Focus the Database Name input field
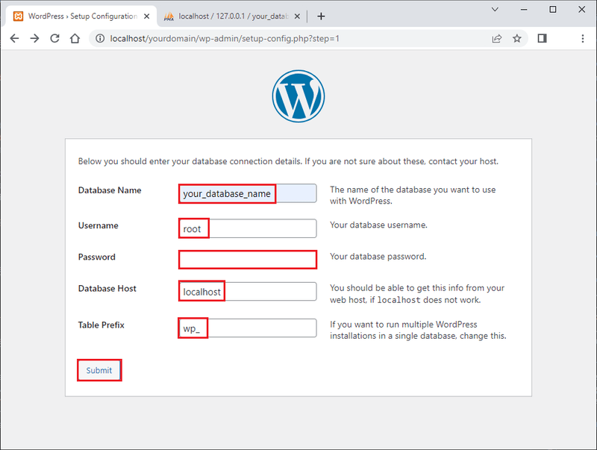597x450 pixels. click(247, 193)
